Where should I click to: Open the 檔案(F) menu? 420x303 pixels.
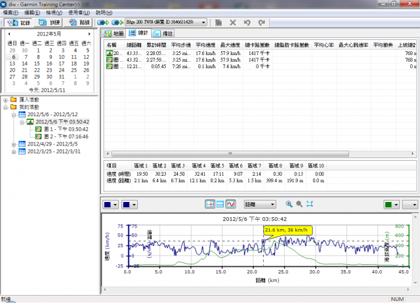(x=10, y=12)
